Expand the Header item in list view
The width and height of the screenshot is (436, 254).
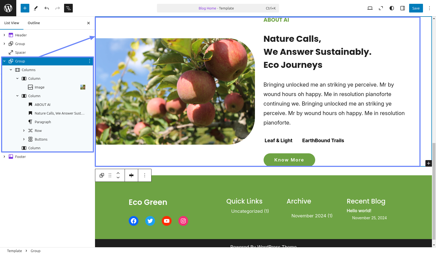point(4,35)
